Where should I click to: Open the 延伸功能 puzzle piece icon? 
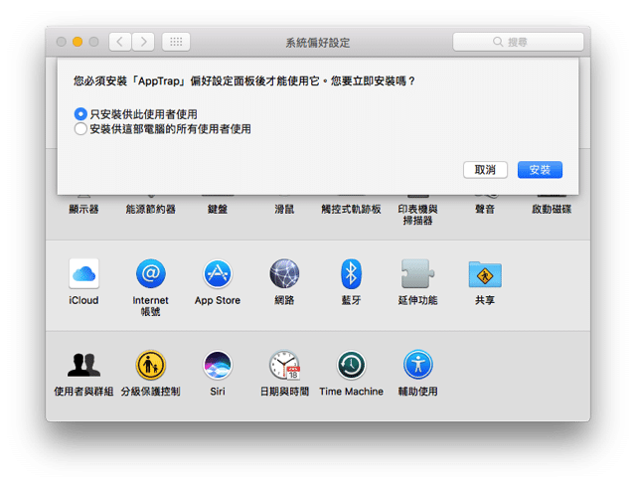[417, 274]
